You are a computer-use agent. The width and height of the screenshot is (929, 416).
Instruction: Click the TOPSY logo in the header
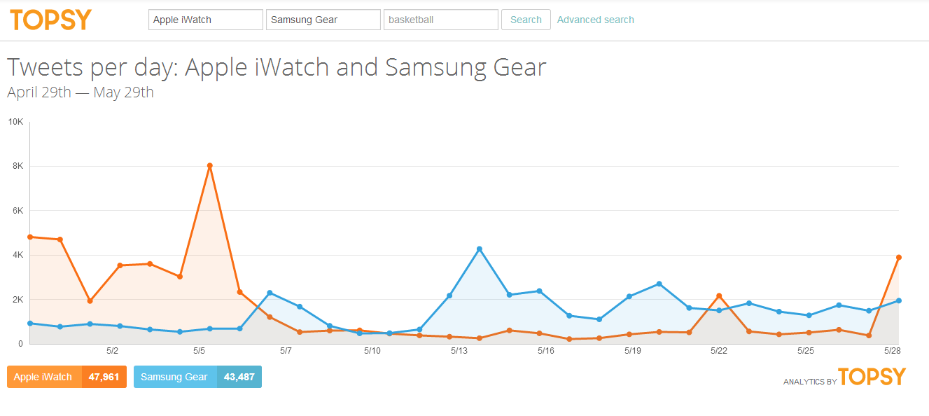(x=50, y=19)
